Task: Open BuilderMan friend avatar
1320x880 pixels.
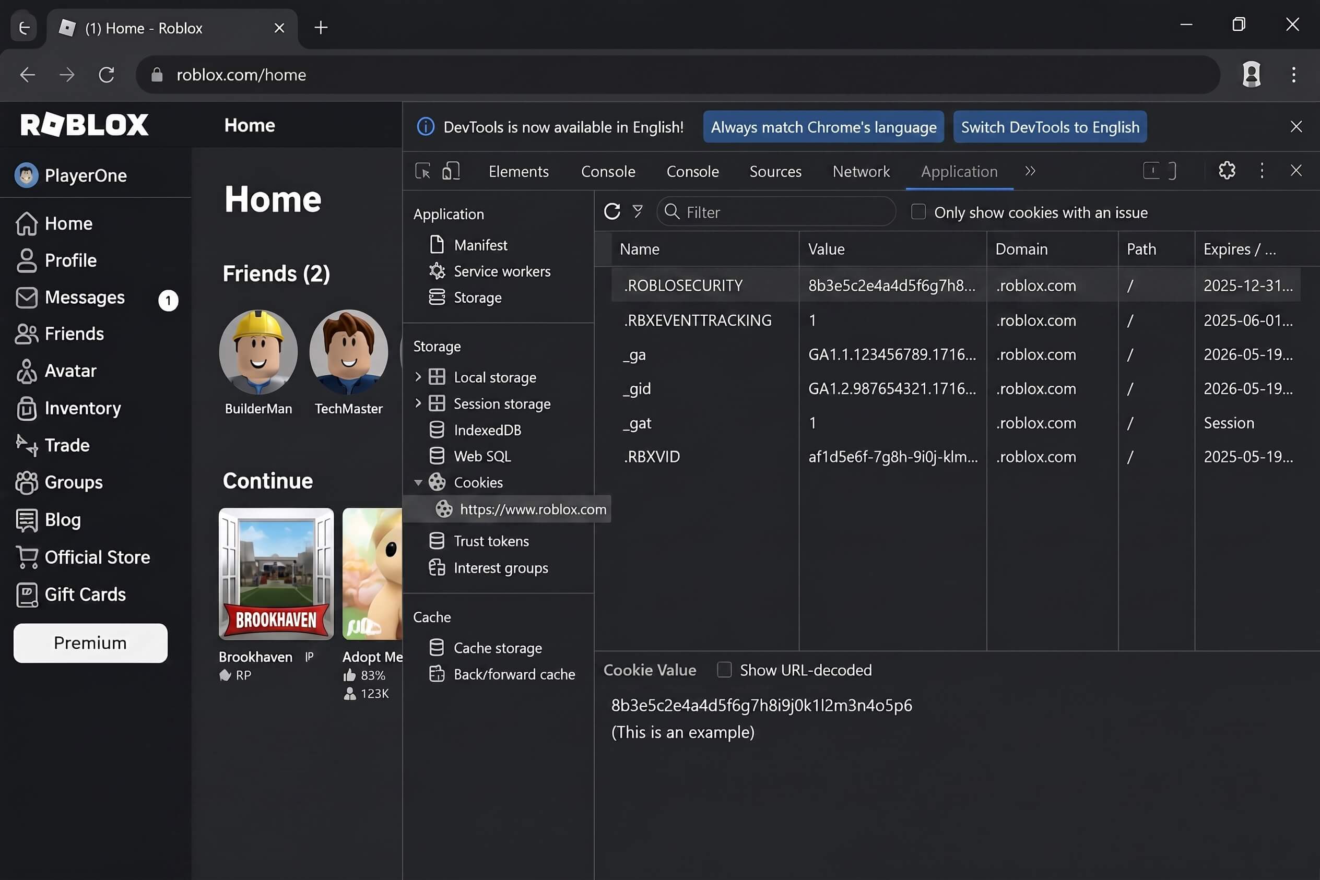Action: tap(258, 352)
